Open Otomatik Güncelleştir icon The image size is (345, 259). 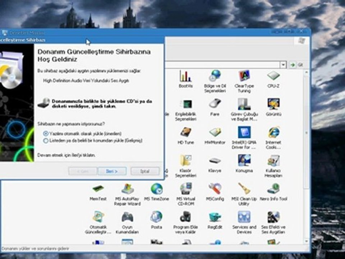[x=98, y=217]
